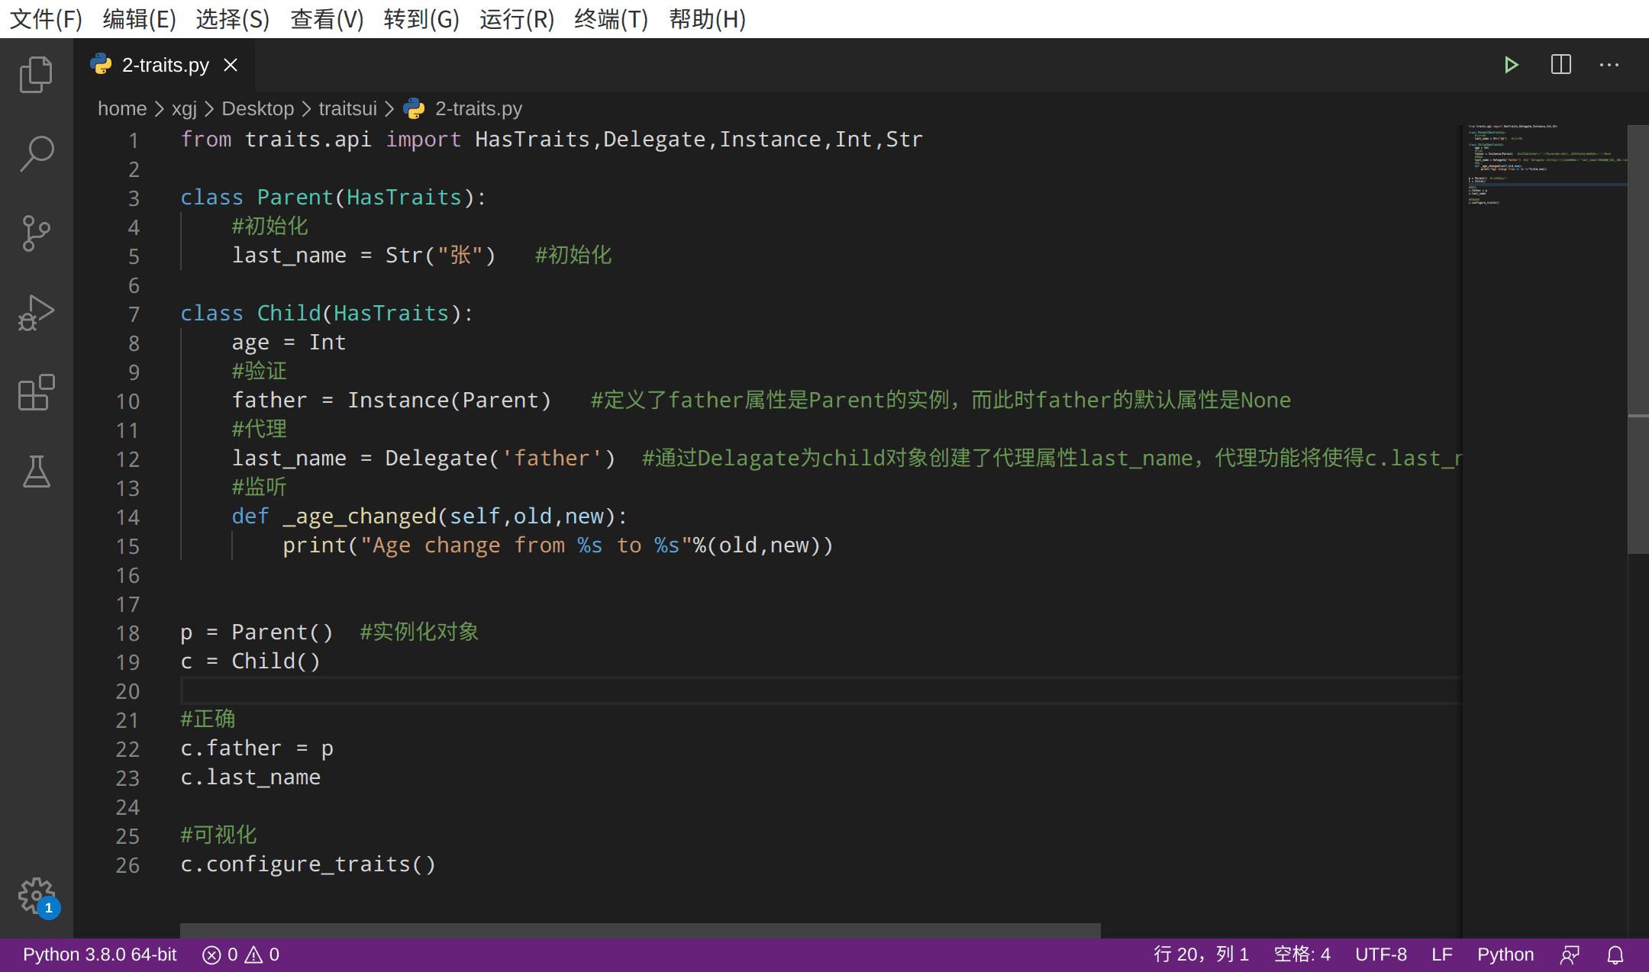The height and width of the screenshot is (972, 1649).
Task: Open the editor More Actions menu
Action: 1609,64
